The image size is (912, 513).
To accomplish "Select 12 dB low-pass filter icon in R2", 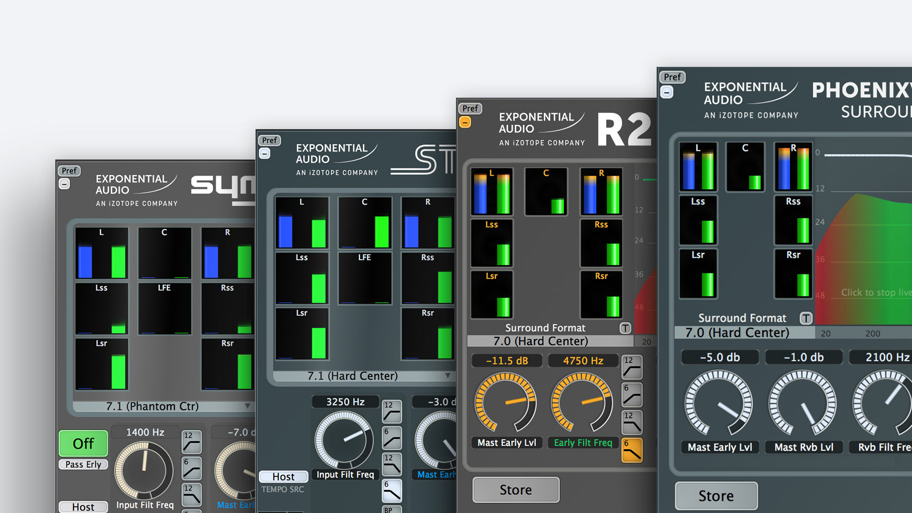I will 632,422.
